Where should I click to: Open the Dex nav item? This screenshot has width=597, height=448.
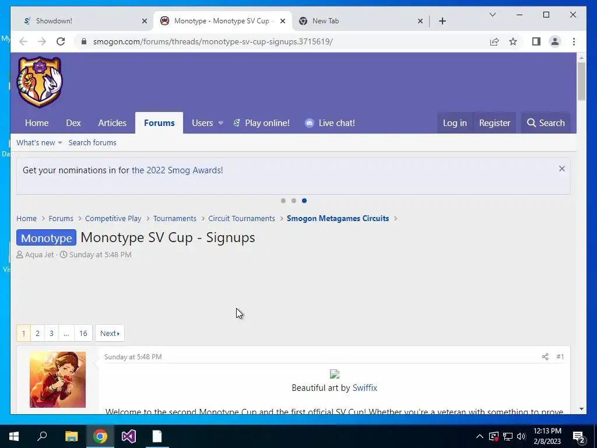(x=73, y=123)
